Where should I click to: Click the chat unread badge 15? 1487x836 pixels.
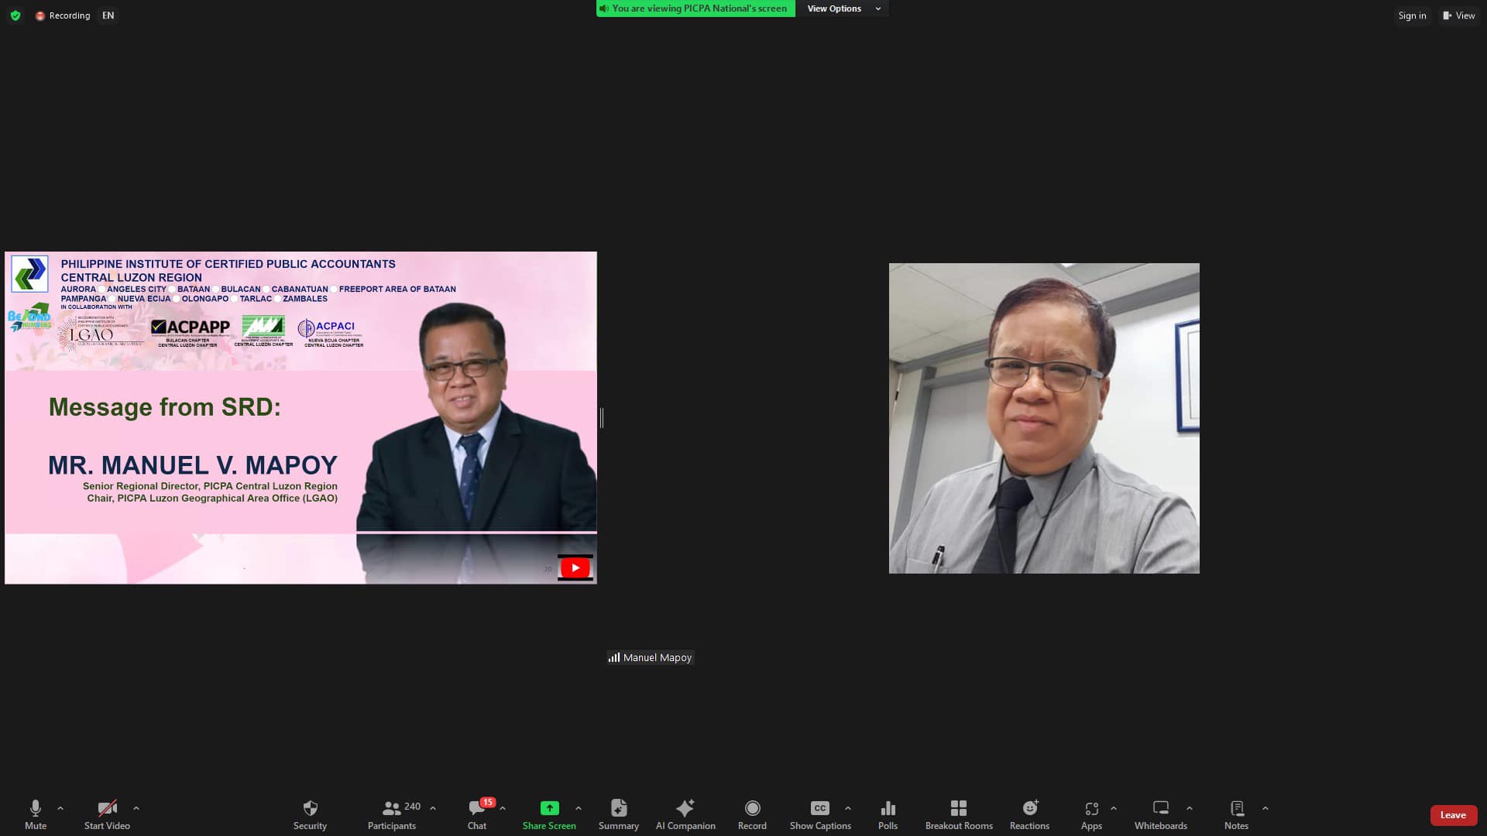pos(487,803)
